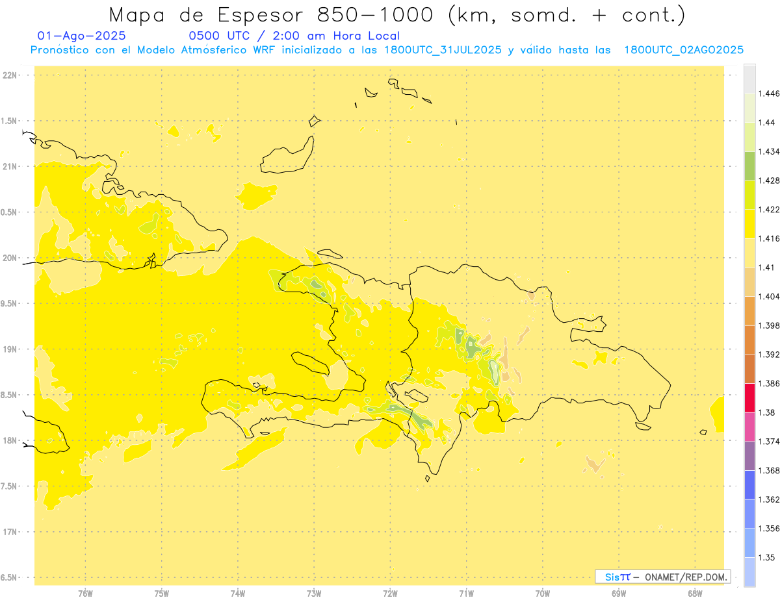Click the blue legend swatch between 1.362 and 1.368
Screen dimensions: 780x602
(x=749, y=484)
